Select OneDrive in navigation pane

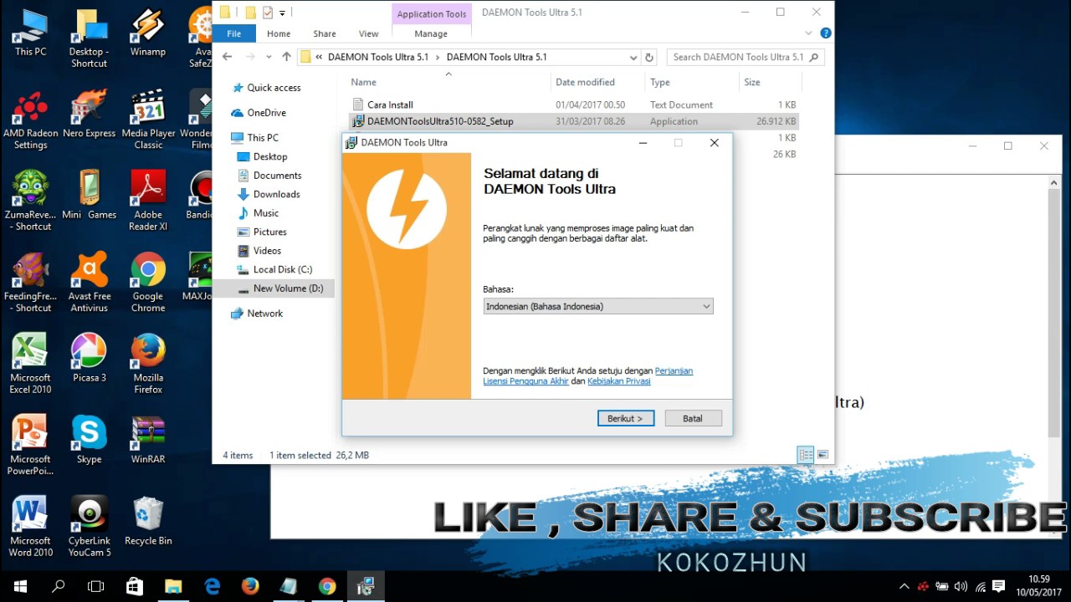coord(266,113)
